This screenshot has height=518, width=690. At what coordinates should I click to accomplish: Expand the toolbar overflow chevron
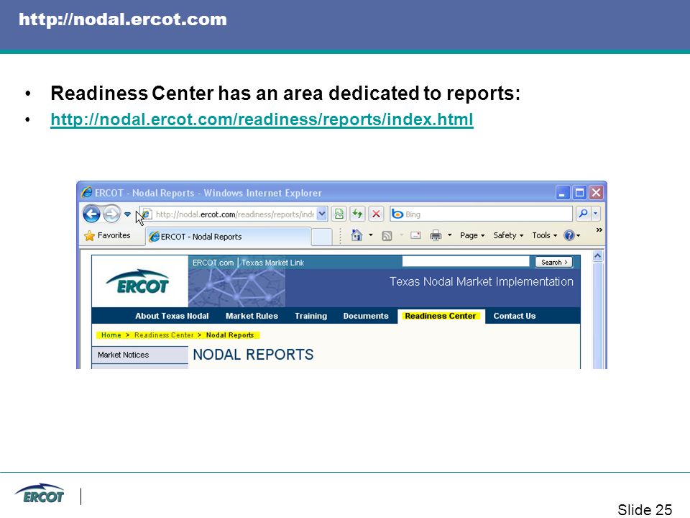tap(599, 230)
